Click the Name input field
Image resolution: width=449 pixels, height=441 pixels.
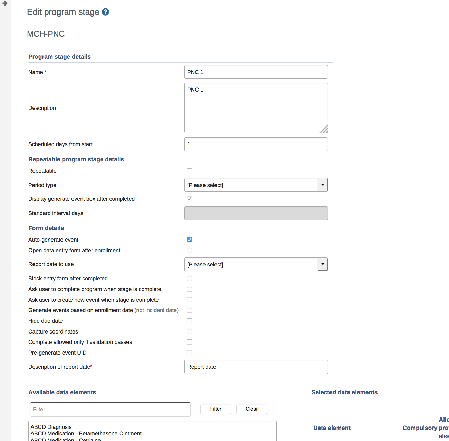(256, 72)
